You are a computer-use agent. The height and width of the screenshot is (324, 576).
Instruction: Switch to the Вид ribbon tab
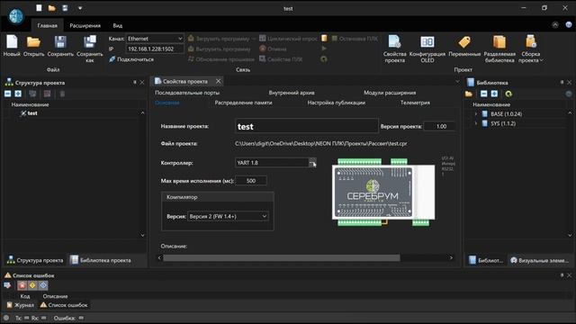tap(118, 26)
